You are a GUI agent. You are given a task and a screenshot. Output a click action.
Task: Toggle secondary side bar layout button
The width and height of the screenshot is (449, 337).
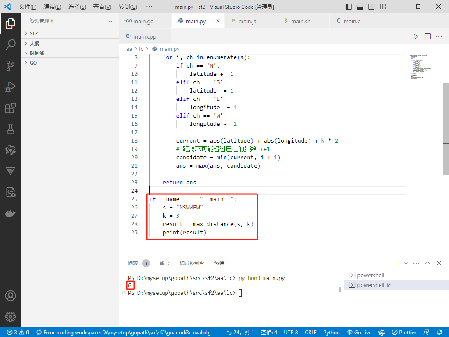(x=371, y=7)
